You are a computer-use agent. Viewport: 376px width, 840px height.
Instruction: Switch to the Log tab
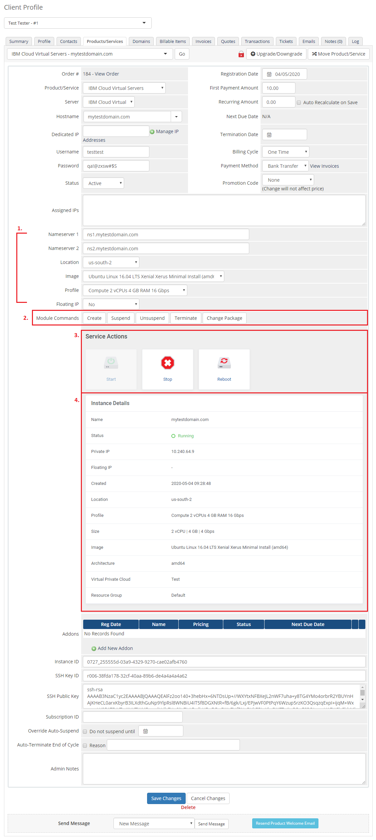pos(355,41)
